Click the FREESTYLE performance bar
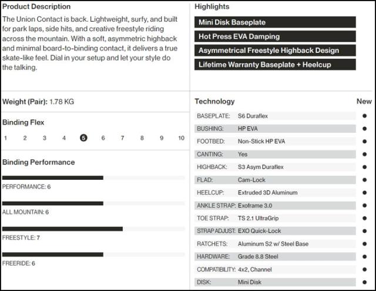 point(93,229)
